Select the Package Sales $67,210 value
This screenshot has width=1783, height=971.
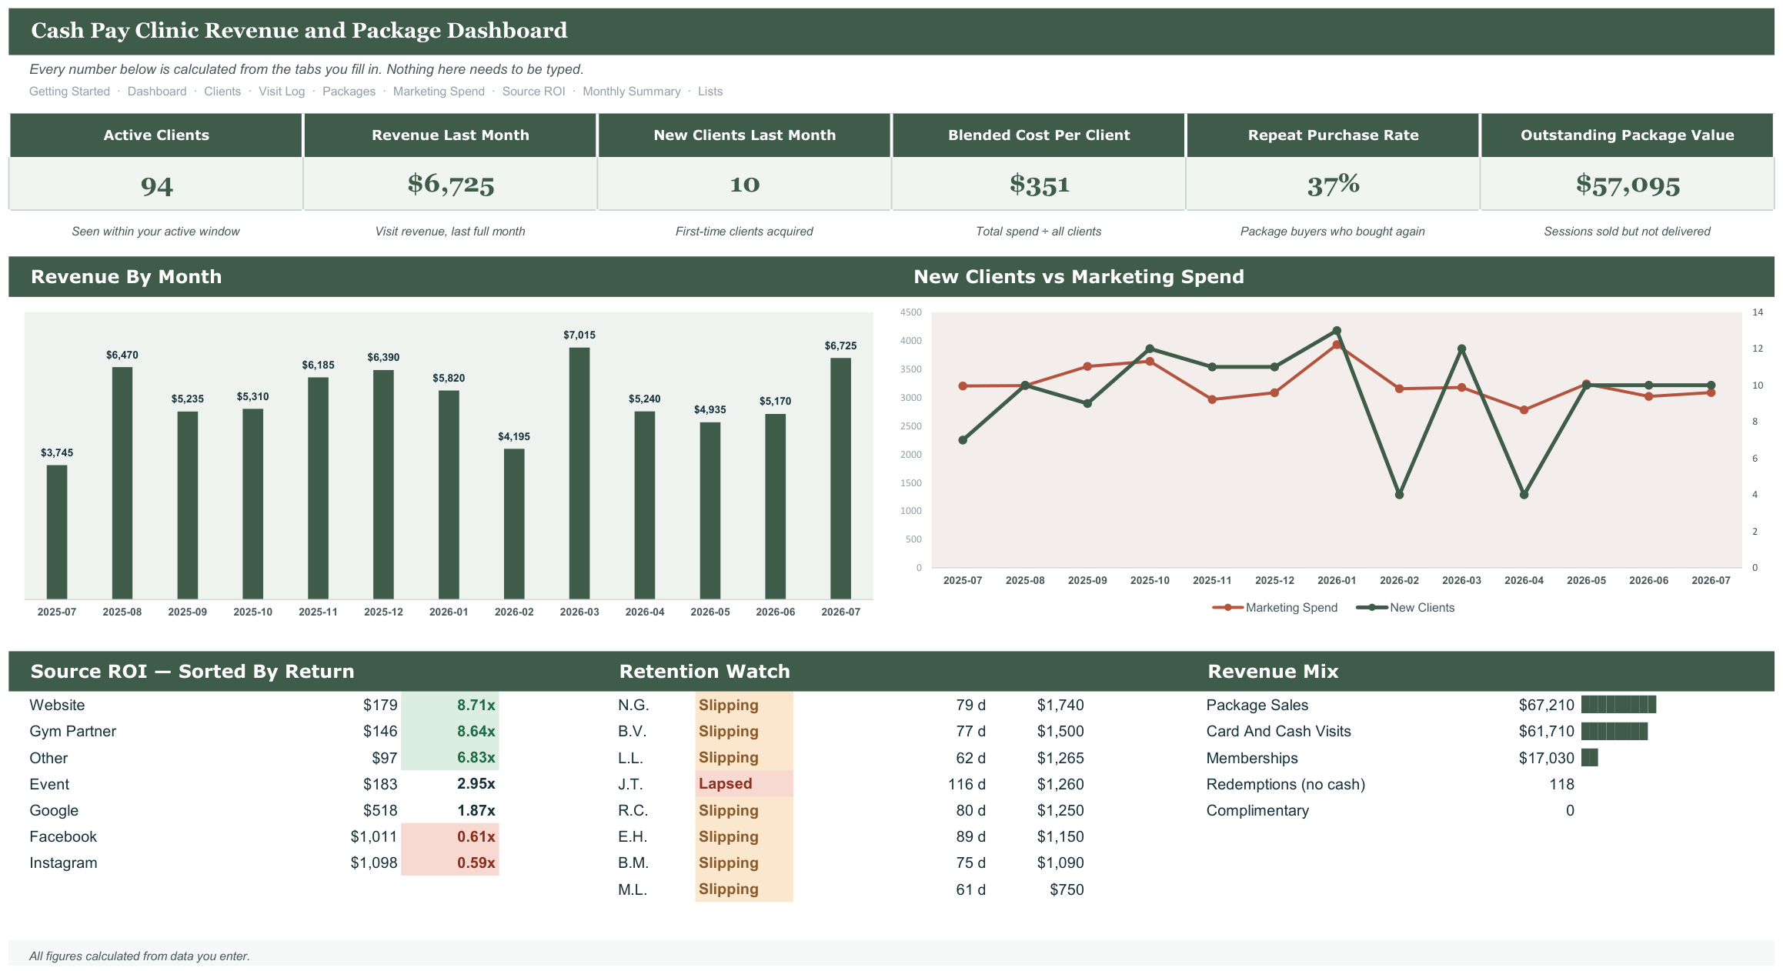tap(1546, 705)
